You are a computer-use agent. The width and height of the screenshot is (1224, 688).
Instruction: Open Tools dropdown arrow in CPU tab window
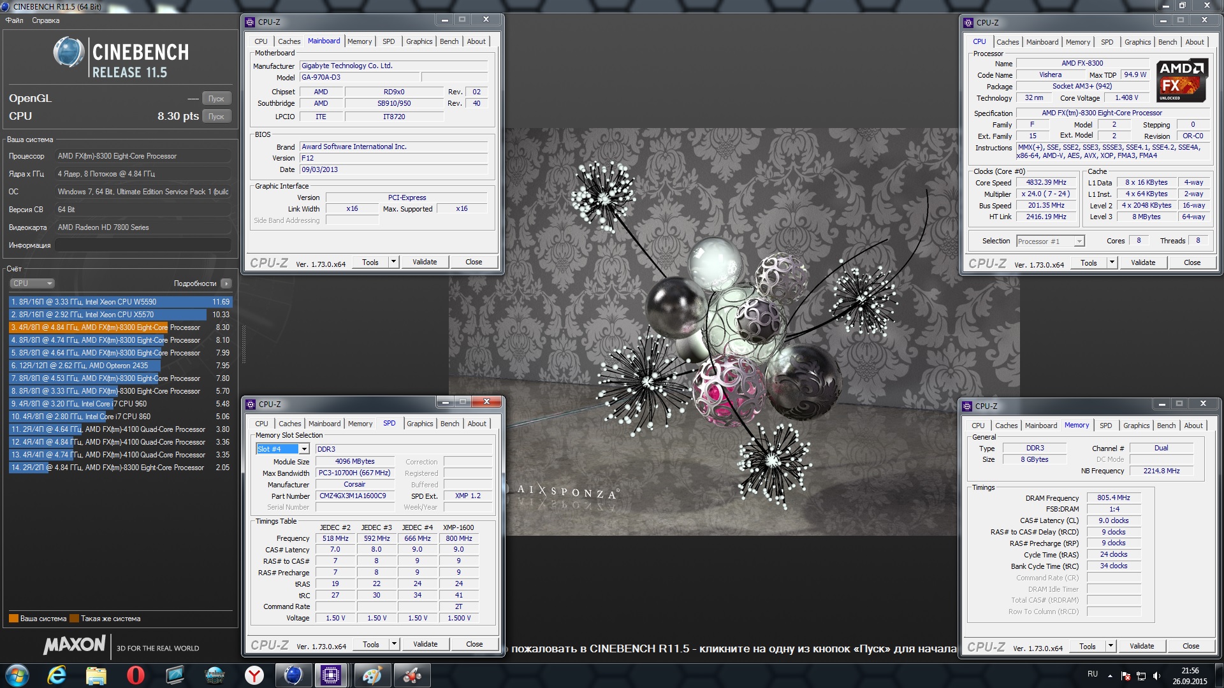[1112, 262]
